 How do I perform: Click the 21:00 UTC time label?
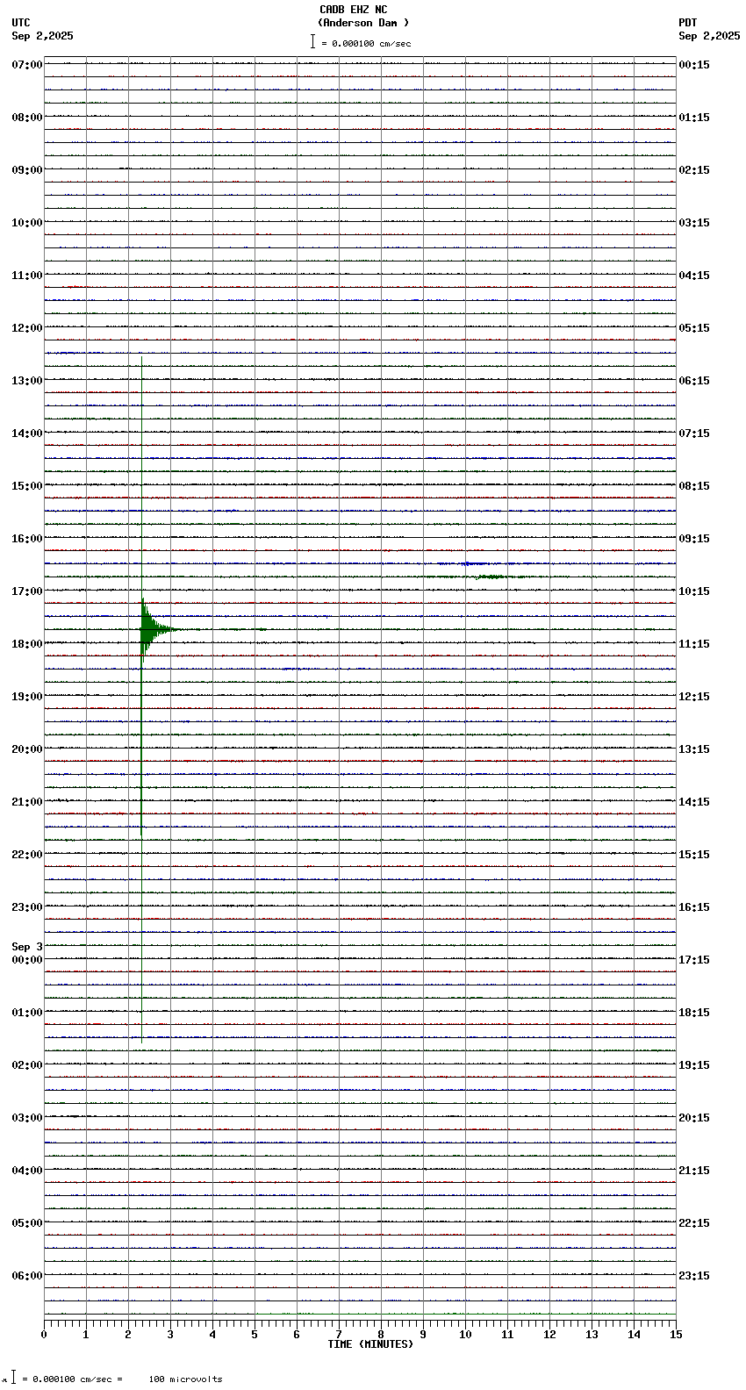click(27, 802)
